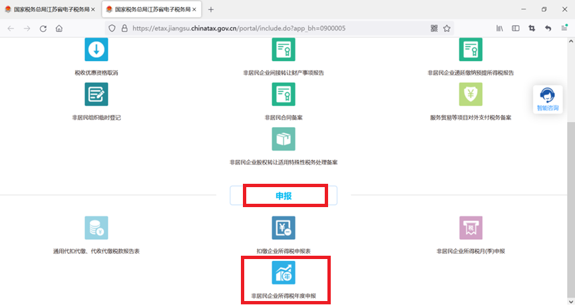575x305 pixels.
Task: Restore down the browser window
Action: click(544, 9)
